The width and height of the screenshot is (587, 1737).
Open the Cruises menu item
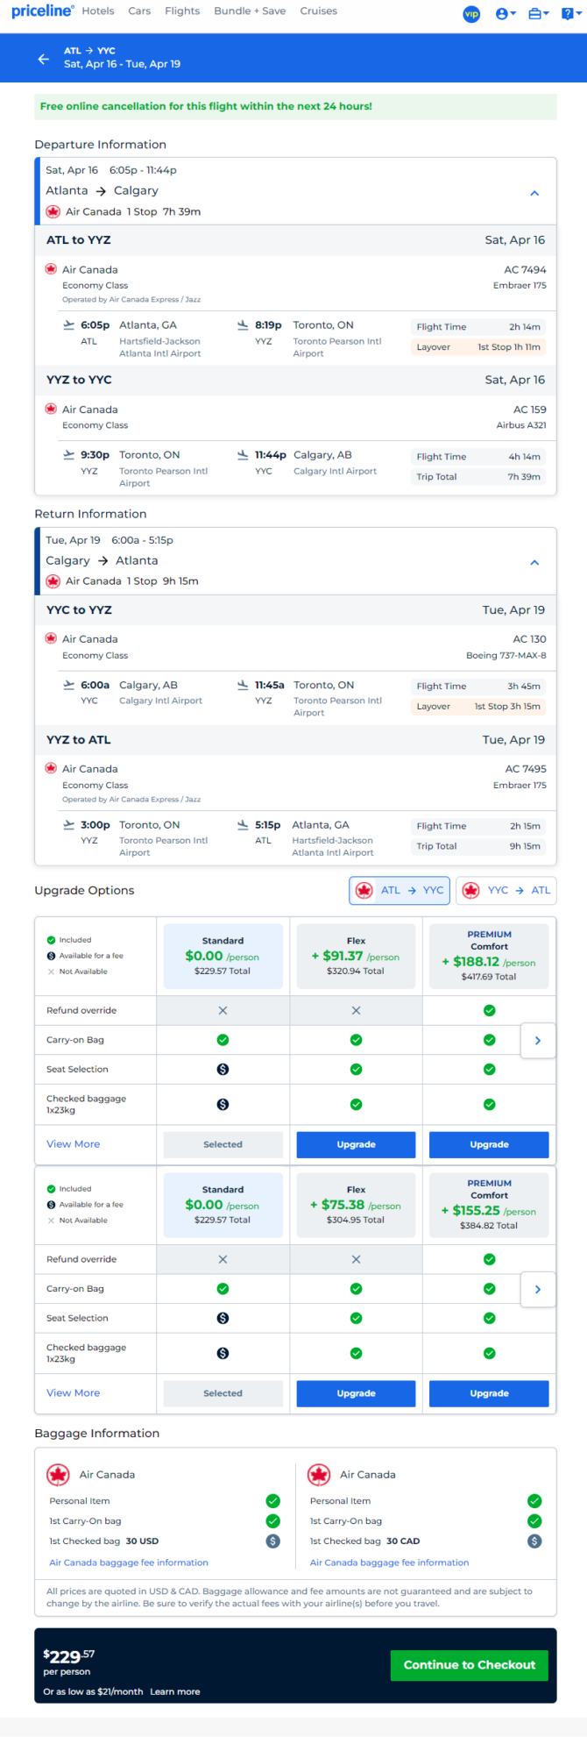(319, 11)
